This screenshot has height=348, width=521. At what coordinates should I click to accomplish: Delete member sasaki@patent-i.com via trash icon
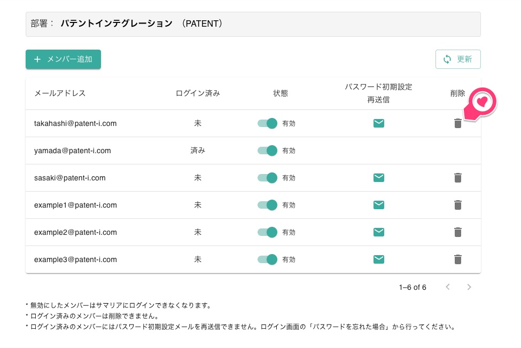(x=458, y=178)
